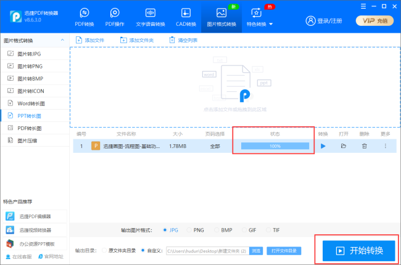The image size is (401, 265).
Task: Click the 状态 column header
Action: coord(275,134)
